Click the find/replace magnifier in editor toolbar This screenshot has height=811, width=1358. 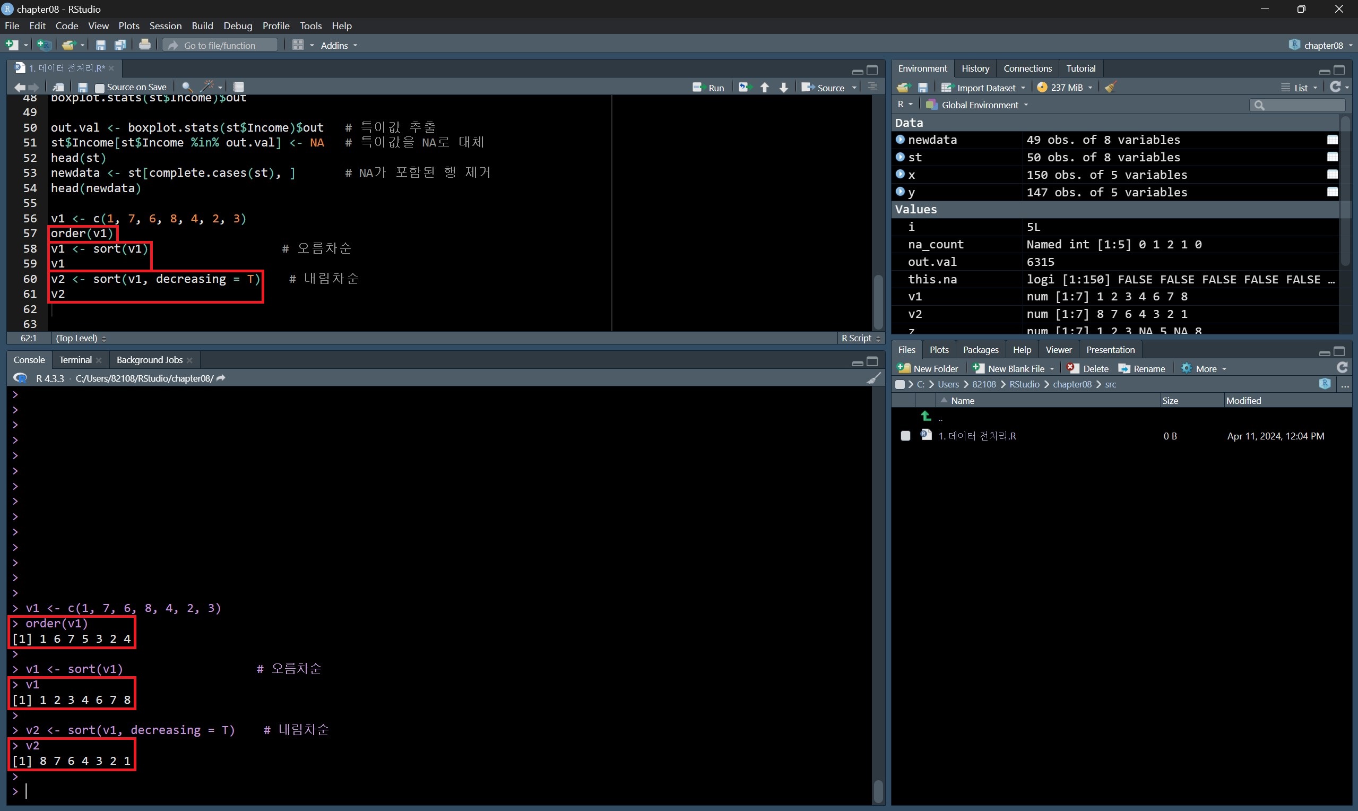pos(186,87)
